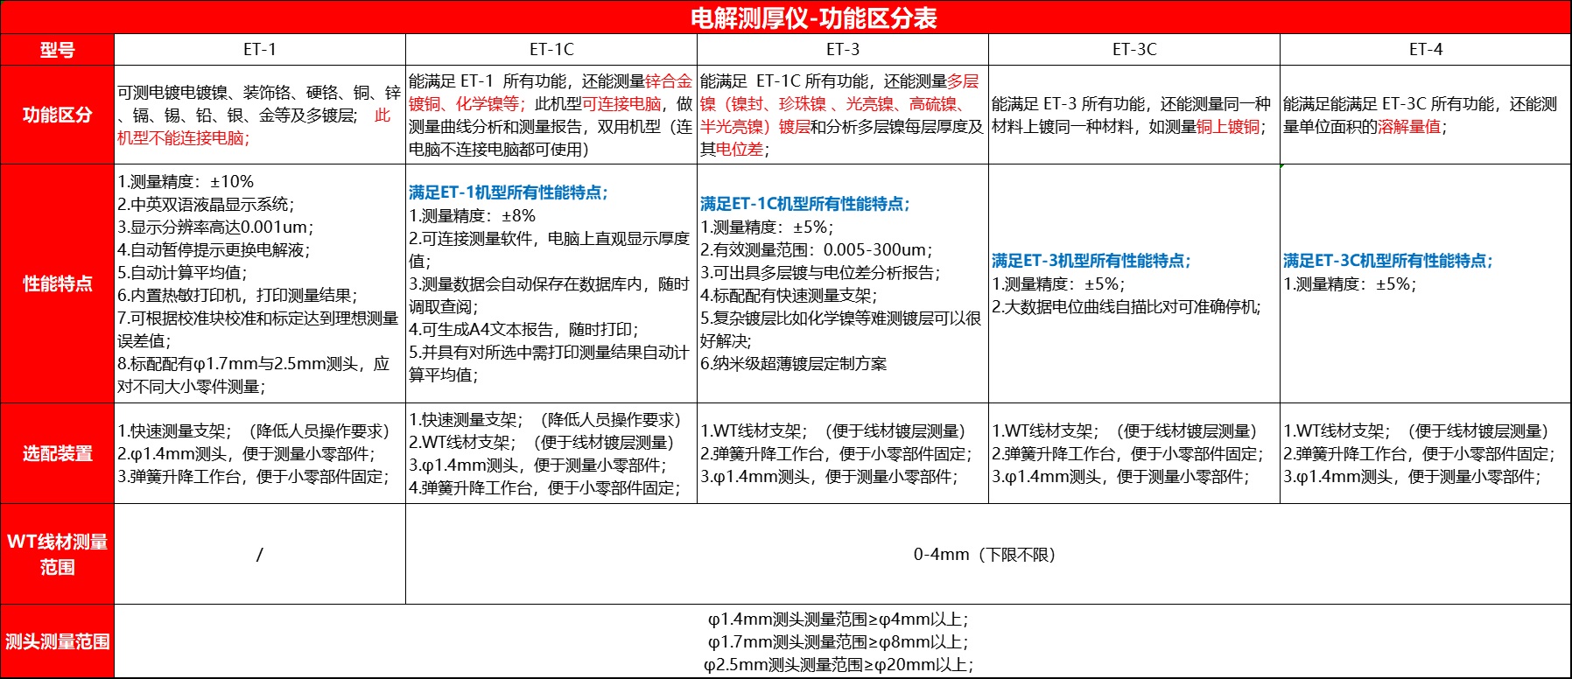Select the ET-1 column header cell
Viewport: 1572px width, 679px height.
259,50
